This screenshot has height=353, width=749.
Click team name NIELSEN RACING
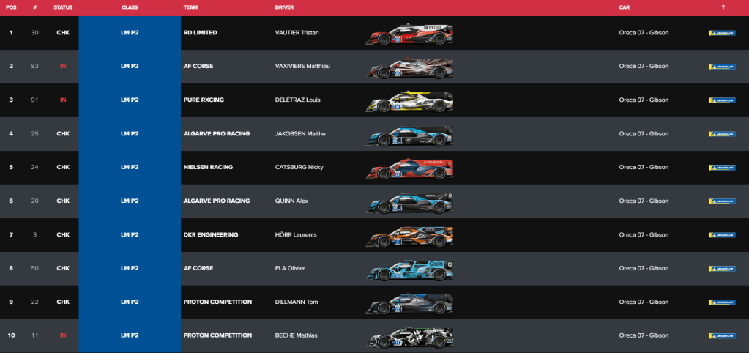(208, 168)
